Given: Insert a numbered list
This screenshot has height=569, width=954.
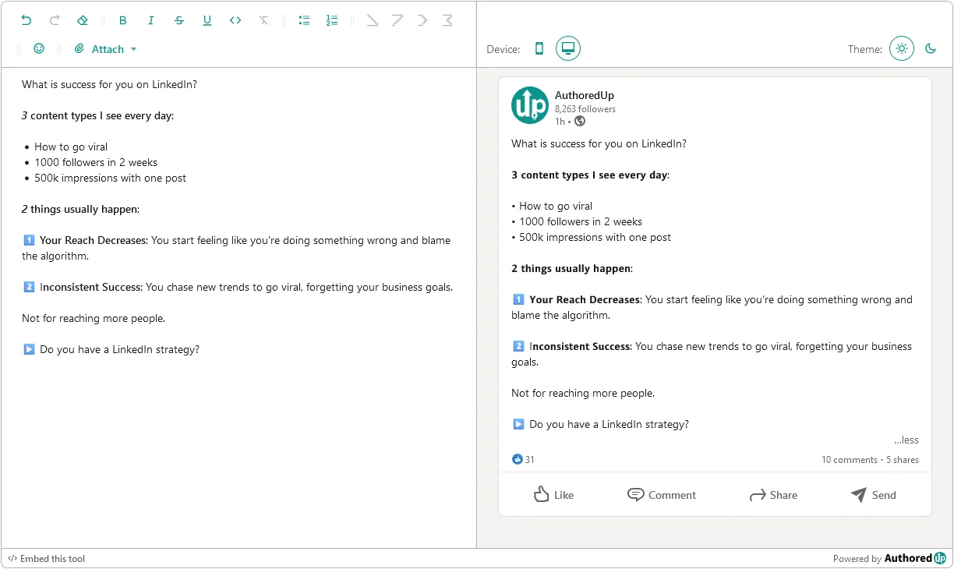Looking at the screenshot, I should coord(332,20).
